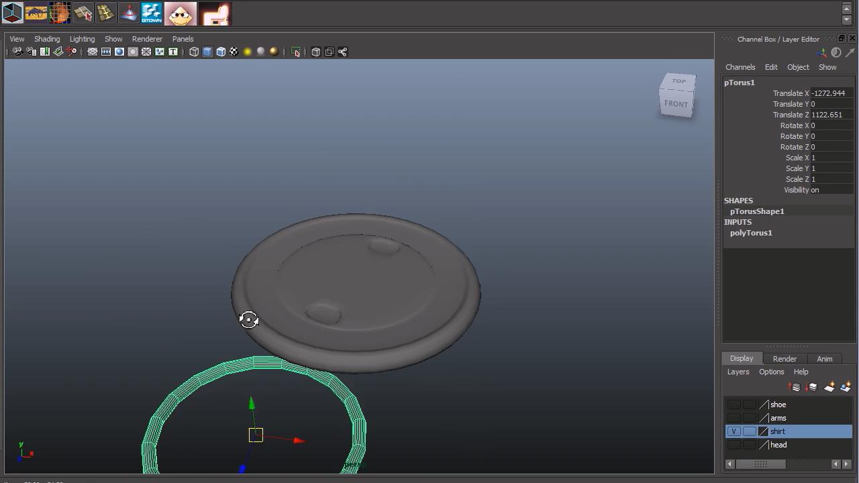The image size is (859, 483).
Task: Expand polyTorus1 under INPUTS
Action: [751, 233]
